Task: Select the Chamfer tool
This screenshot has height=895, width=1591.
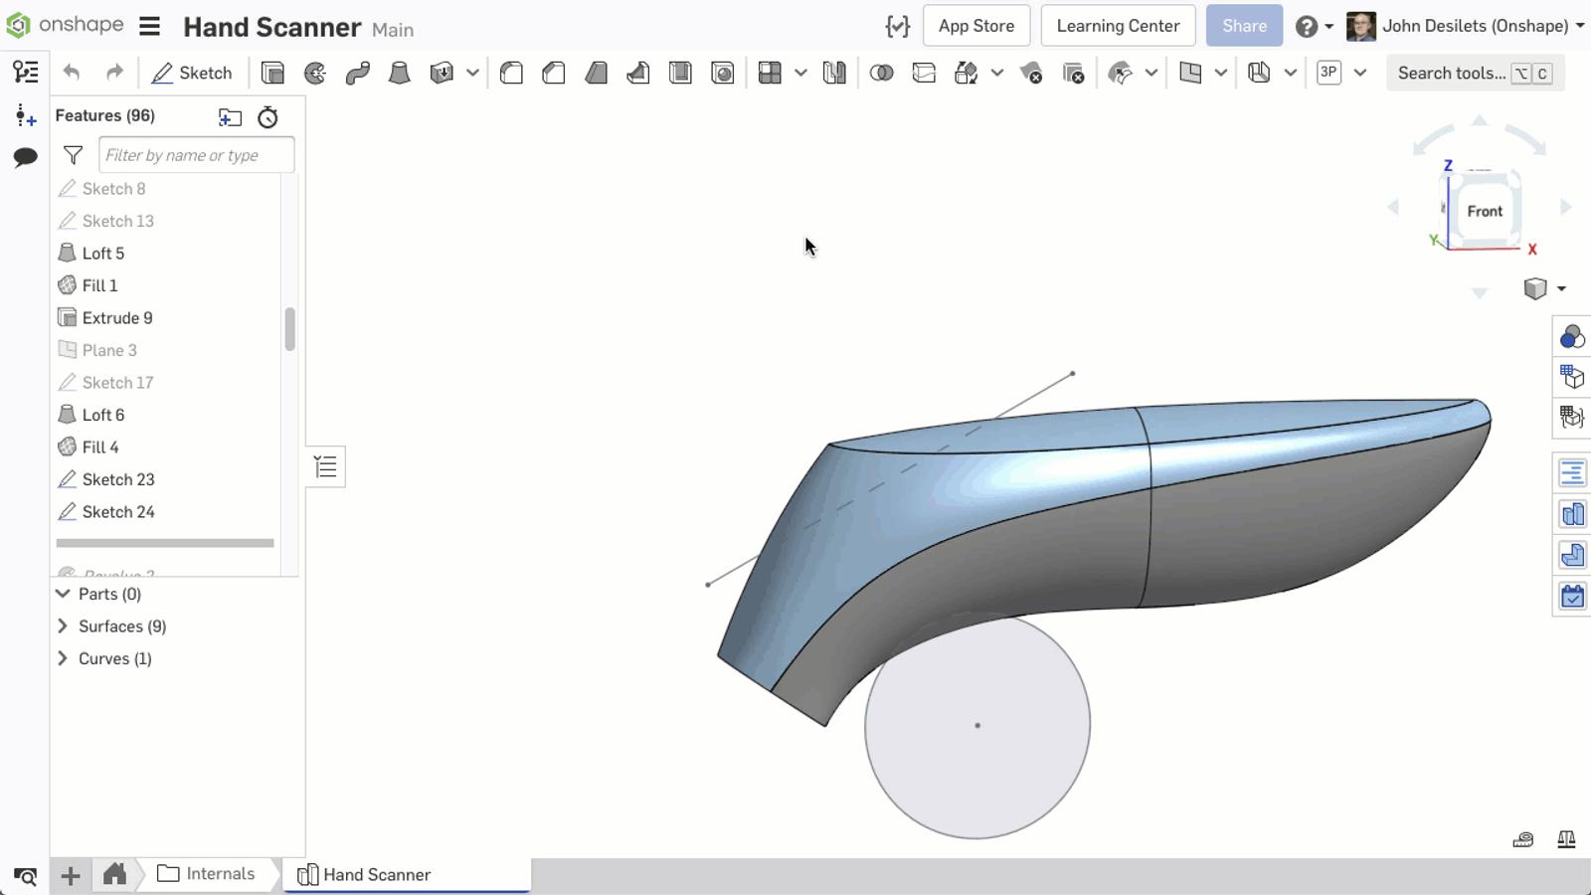Action: (554, 73)
